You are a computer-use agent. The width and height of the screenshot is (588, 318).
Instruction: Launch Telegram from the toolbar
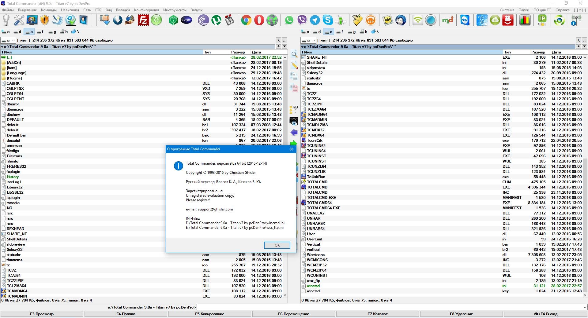click(315, 20)
